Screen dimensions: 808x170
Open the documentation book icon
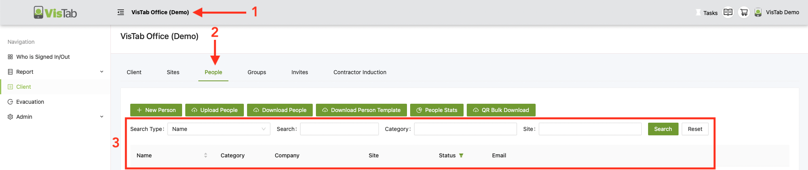[728, 12]
